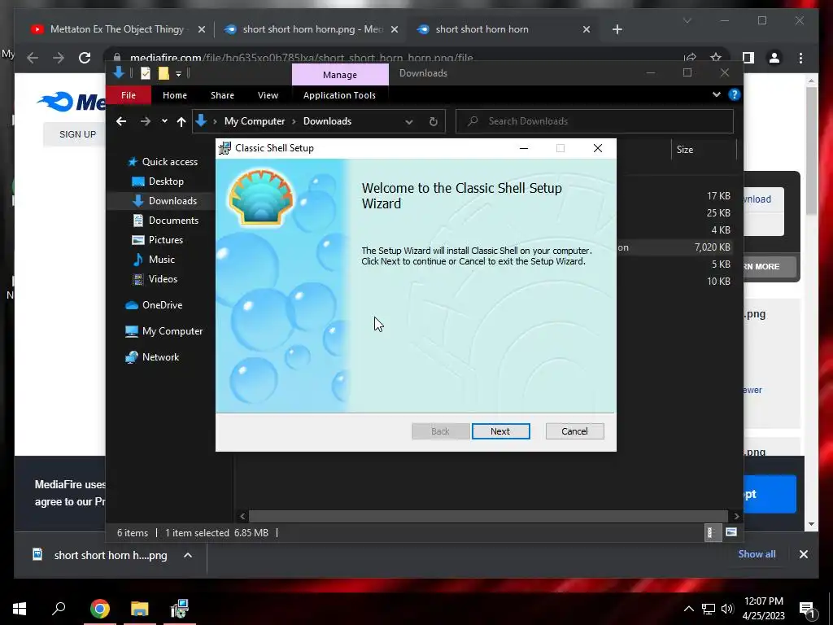Open File Explorer help icon
The height and width of the screenshot is (625, 833).
click(735, 94)
